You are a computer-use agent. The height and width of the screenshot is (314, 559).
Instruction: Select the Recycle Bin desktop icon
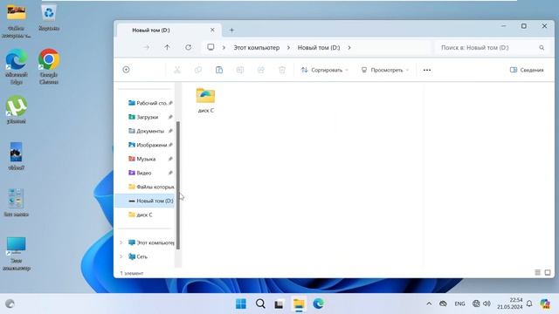click(x=49, y=17)
